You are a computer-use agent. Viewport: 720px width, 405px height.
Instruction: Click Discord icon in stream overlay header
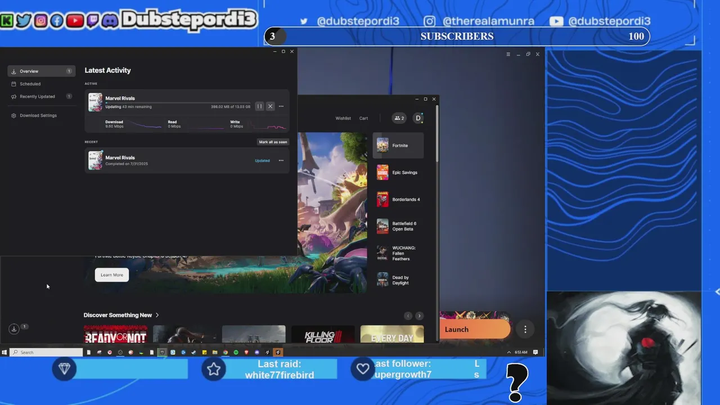[110, 21]
